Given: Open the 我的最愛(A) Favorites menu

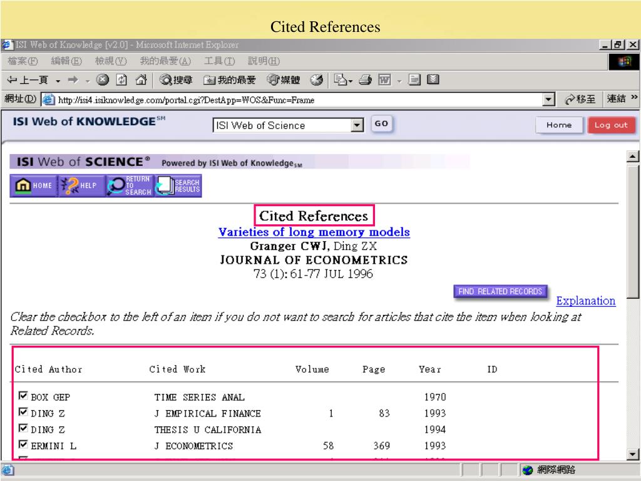Looking at the screenshot, I should pos(165,61).
